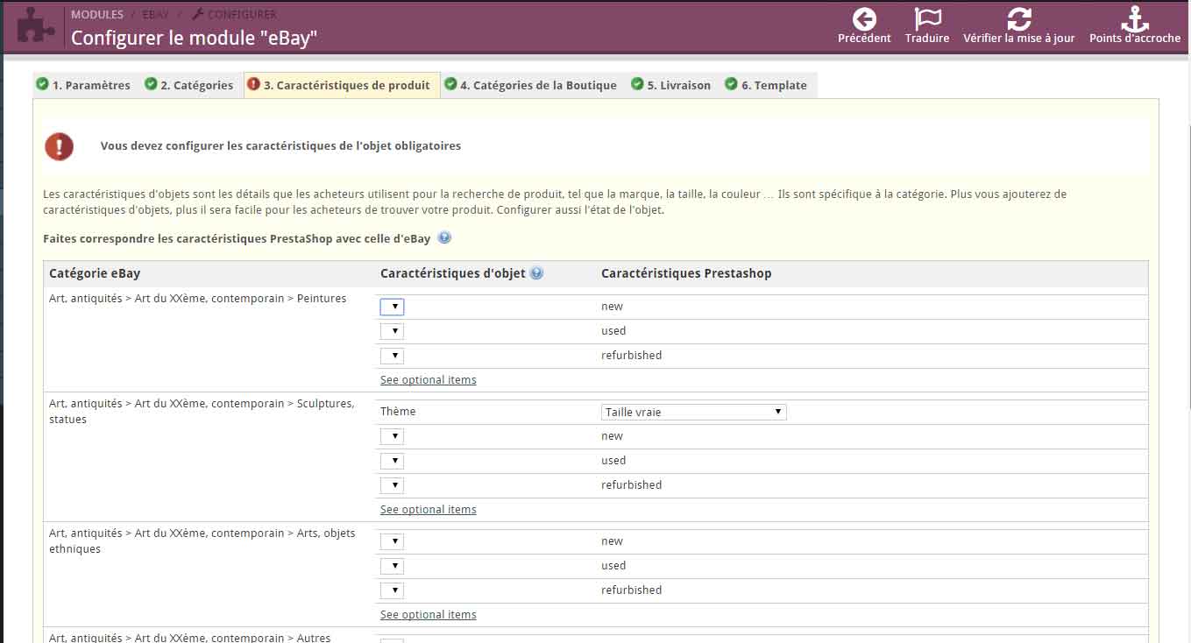Click 'refurbished' label in Sculptures, statues section
The width and height of the screenshot is (1191, 643).
click(631, 485)
